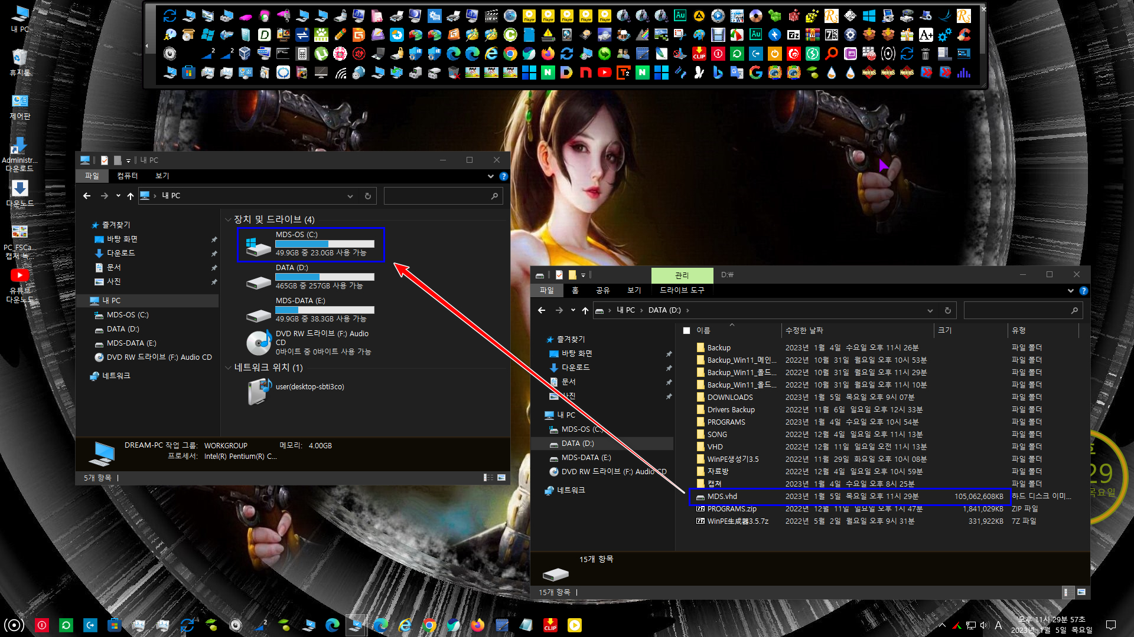
Task: Open the 휴지통 recycle bin desktop icon
Action: tap(19, 63)
